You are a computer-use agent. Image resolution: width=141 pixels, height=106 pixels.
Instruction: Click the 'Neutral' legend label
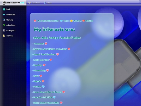[x=77, y=21]
